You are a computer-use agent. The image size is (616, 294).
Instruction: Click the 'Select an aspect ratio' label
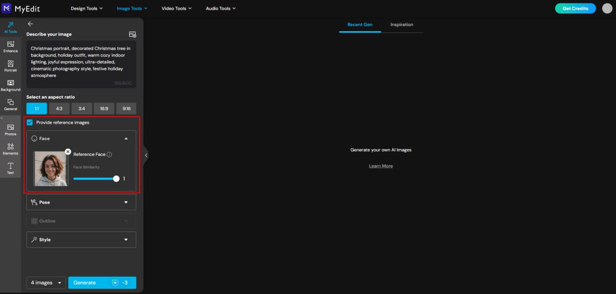point(51,97)
